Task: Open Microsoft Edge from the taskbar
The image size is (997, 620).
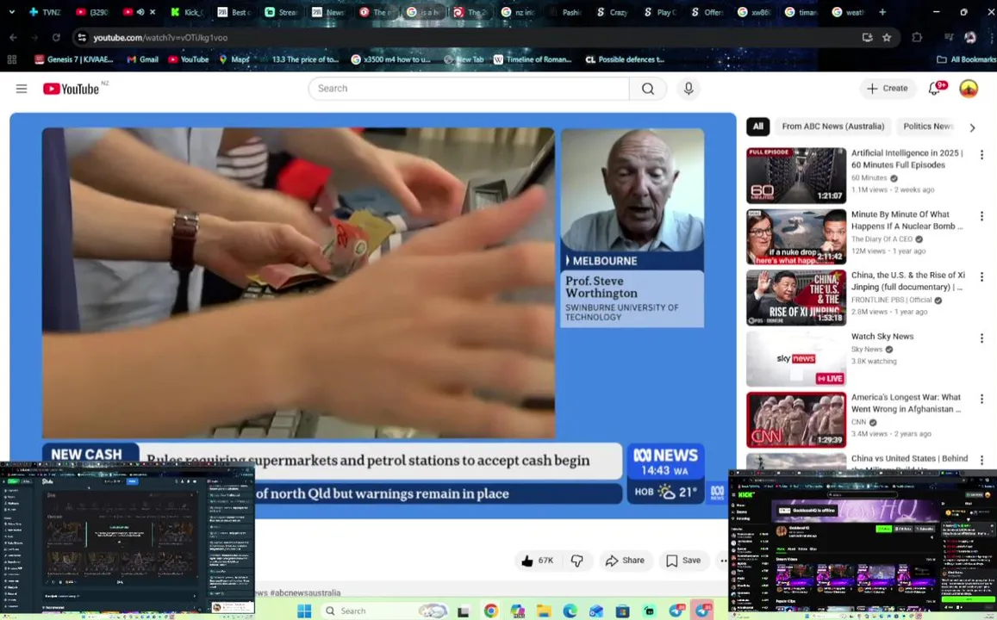Action: [x=570, y=611]
